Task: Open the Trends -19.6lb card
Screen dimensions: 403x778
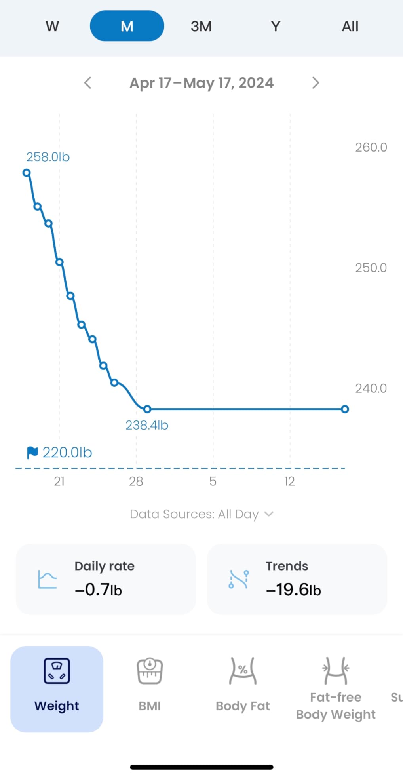Action: click(x=297, y=579)
